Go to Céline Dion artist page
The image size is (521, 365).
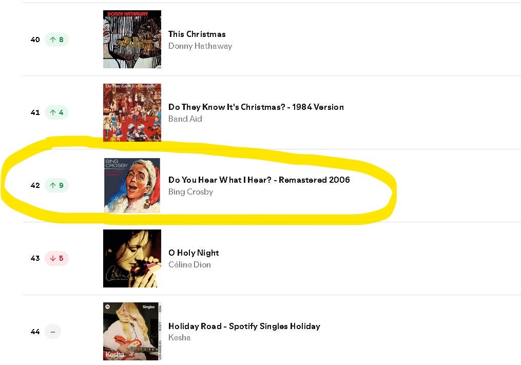(x=189, y=264)
